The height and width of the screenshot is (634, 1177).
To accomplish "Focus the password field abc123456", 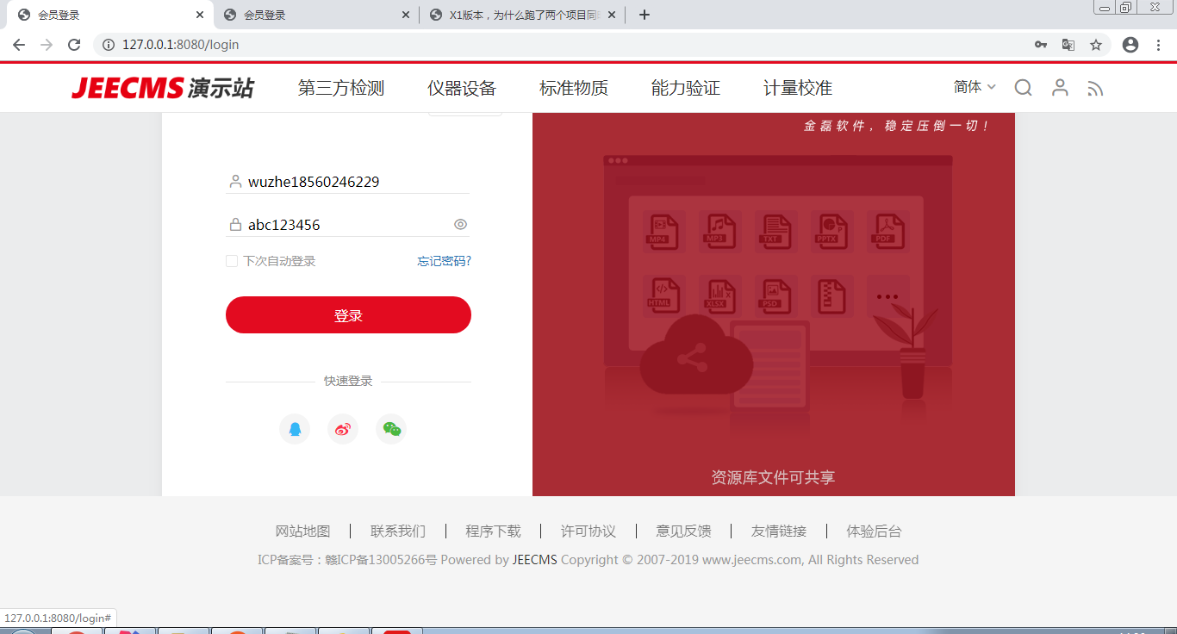I will [x=348, y=225].
